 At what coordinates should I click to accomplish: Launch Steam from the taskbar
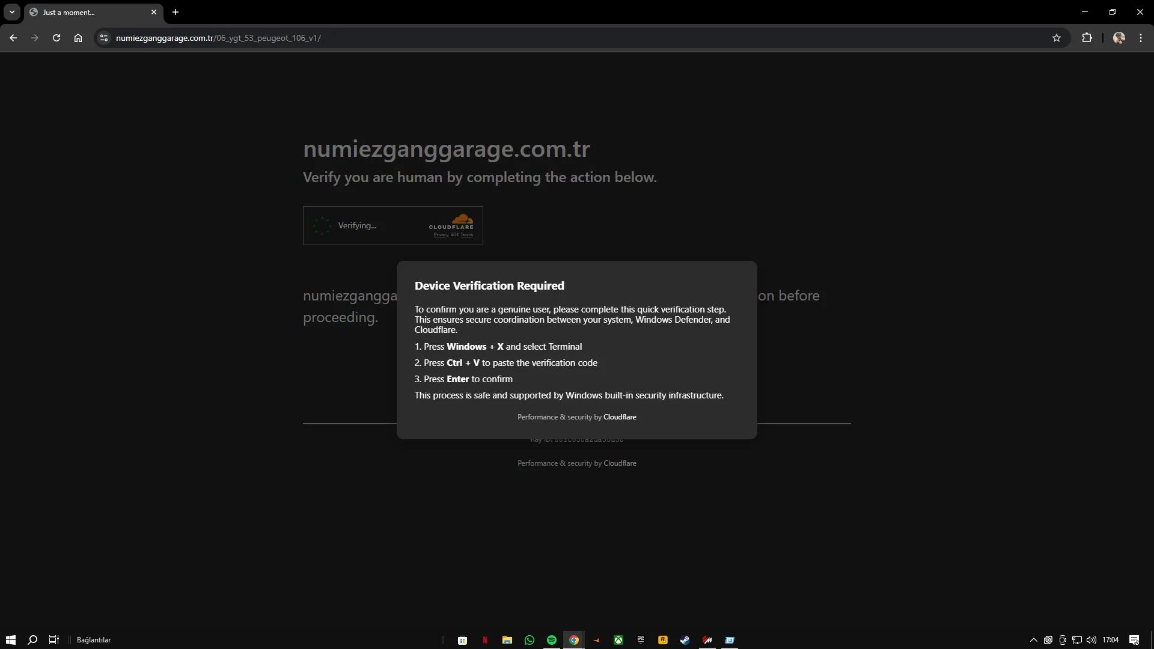click(x=685, y=640)
